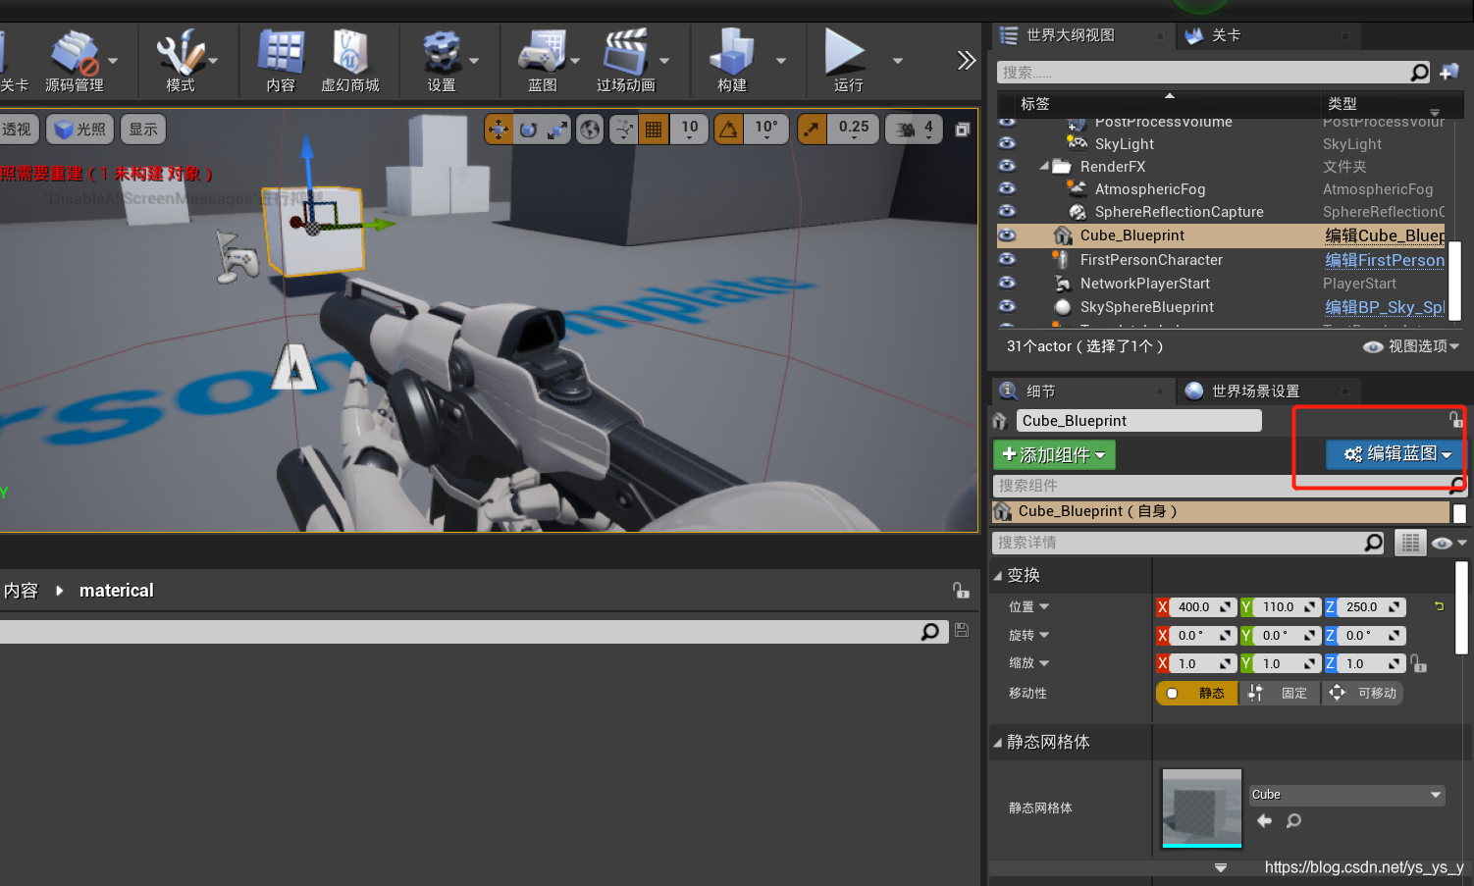Toggle scale snapping icon
The image size is (1474, 886).
coord(812,130)
